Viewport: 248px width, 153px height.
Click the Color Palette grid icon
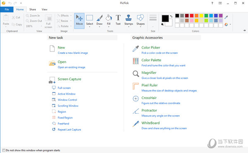136,61
